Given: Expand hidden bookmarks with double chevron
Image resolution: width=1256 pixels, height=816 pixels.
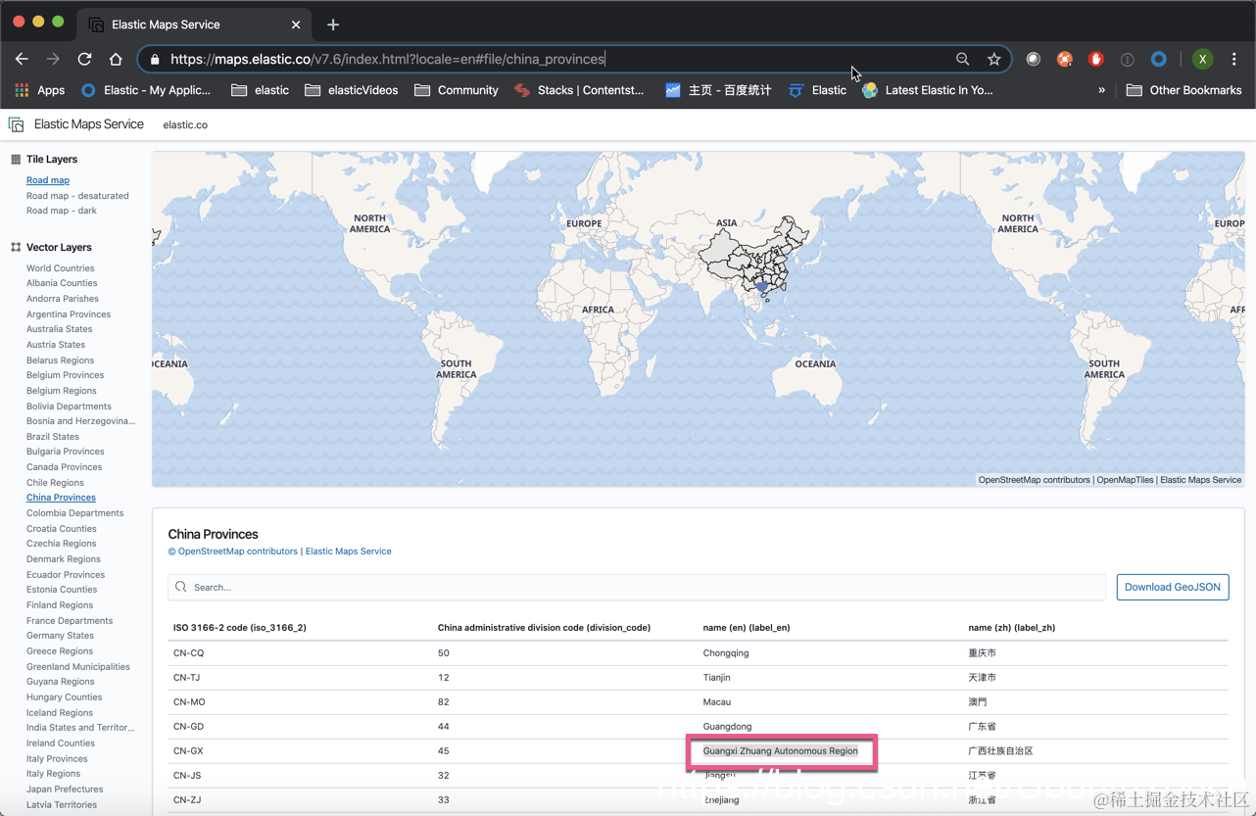Looking at the screenshot, I should pos(1101,90).
